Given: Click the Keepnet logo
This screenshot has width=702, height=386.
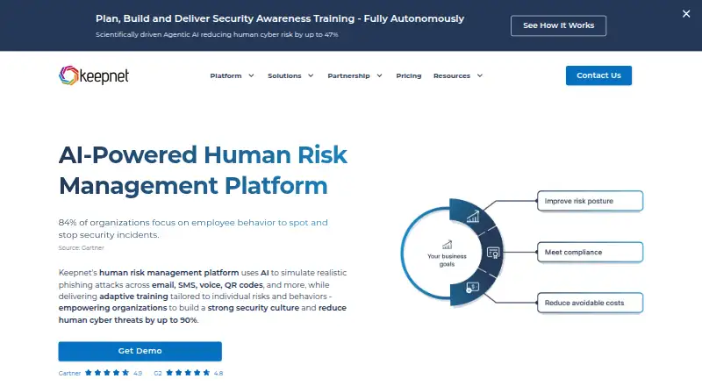Looking at the screenshot, I should (x=94, y=75).
